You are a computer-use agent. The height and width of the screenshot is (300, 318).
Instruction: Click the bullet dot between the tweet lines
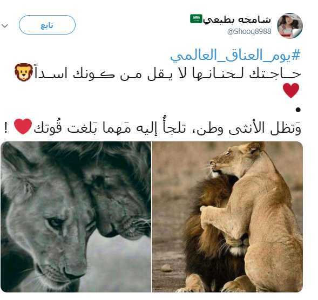[x=297, y=110]
